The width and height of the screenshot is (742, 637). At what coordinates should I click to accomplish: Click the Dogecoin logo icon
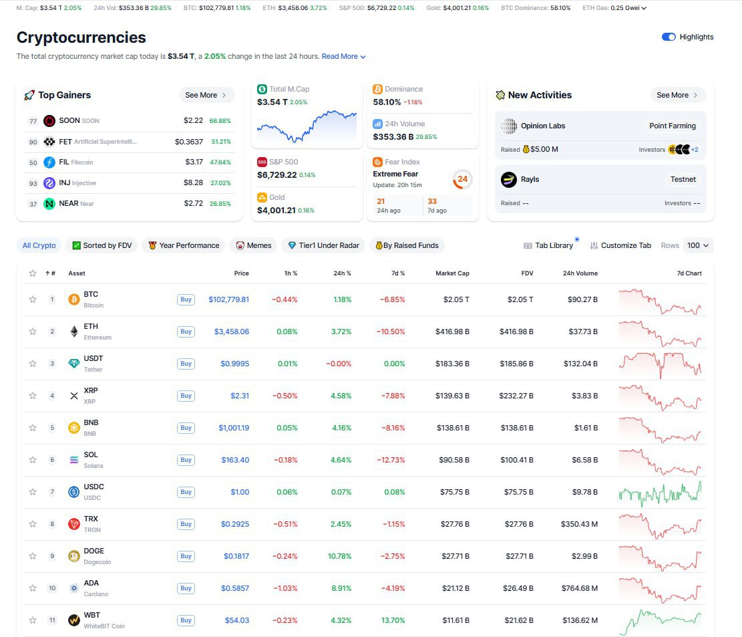coord(74,556)
